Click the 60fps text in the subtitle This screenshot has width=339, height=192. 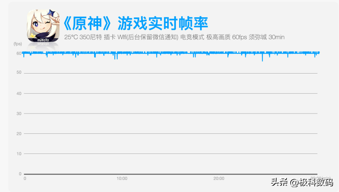(239, 37)
